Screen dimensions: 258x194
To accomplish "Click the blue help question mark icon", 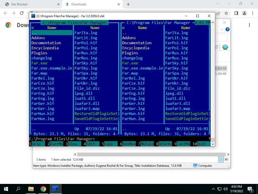I will point(228,29).
